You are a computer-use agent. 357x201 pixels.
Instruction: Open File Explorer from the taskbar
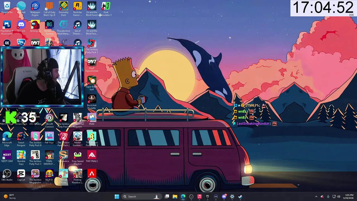click(175, 197)
